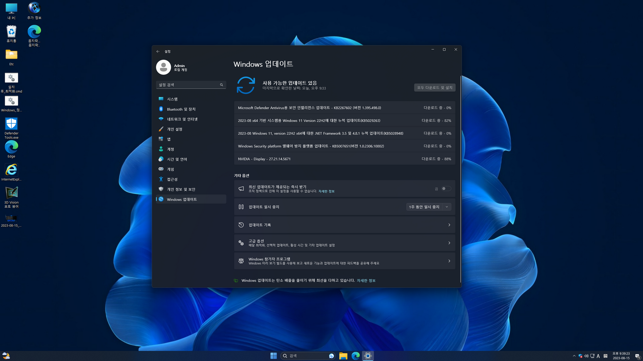Click the volume icon in system tray
This screenshot has width=643, height=361.
point(586,356)
